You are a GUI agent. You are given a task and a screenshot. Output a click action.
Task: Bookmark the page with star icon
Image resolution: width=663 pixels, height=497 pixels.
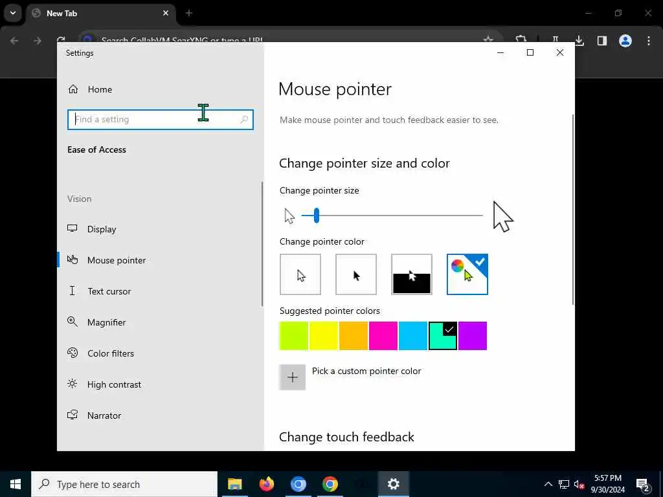point(488,39)
